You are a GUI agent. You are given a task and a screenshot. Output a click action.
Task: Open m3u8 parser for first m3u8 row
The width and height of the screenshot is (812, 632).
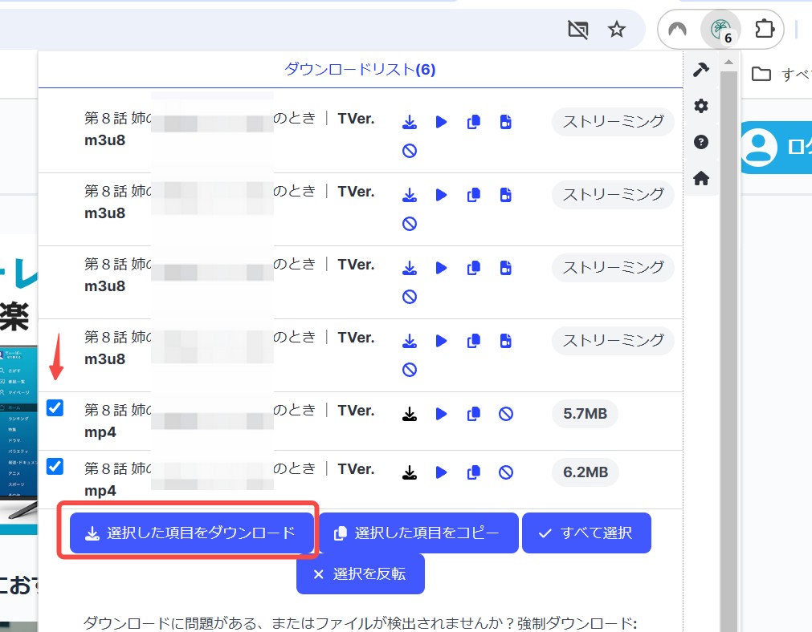(x=506, y=122)
